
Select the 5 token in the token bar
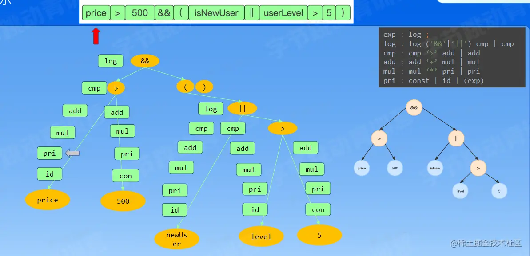point(329,13)
